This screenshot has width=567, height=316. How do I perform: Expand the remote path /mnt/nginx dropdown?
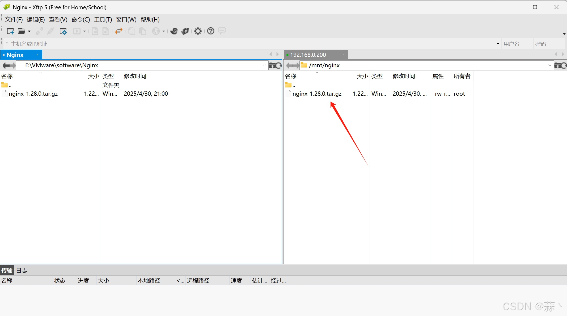pyautogui.click(x=549, y=65)
